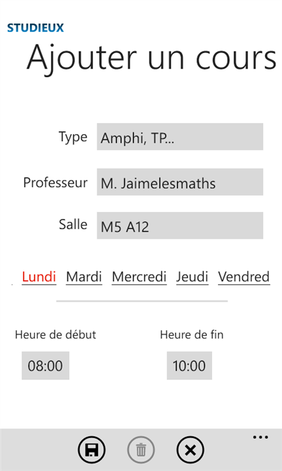The height and width of the screenshot is (471, 282).
Task: Tap the Ajouter un cours heading
Action: pos(151,58)
